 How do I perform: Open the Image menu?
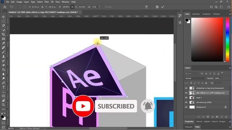coord(19,2)
